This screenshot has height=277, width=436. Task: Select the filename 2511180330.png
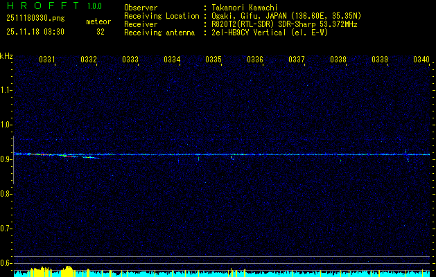(35, 18)
